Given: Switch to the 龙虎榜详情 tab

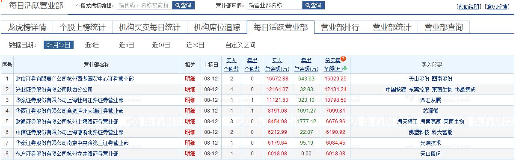Looking at the screenshot, I should click(27, 27).
